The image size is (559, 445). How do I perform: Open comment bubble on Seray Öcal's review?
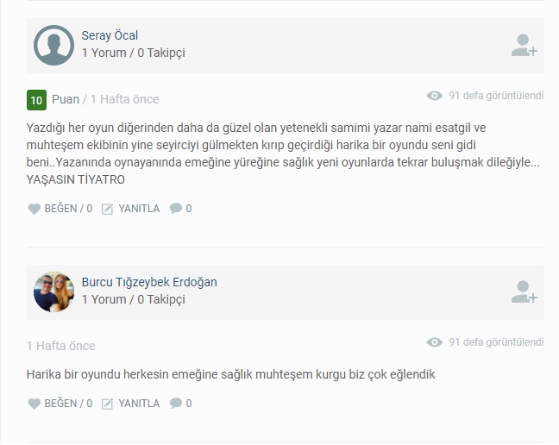point(176,209)
